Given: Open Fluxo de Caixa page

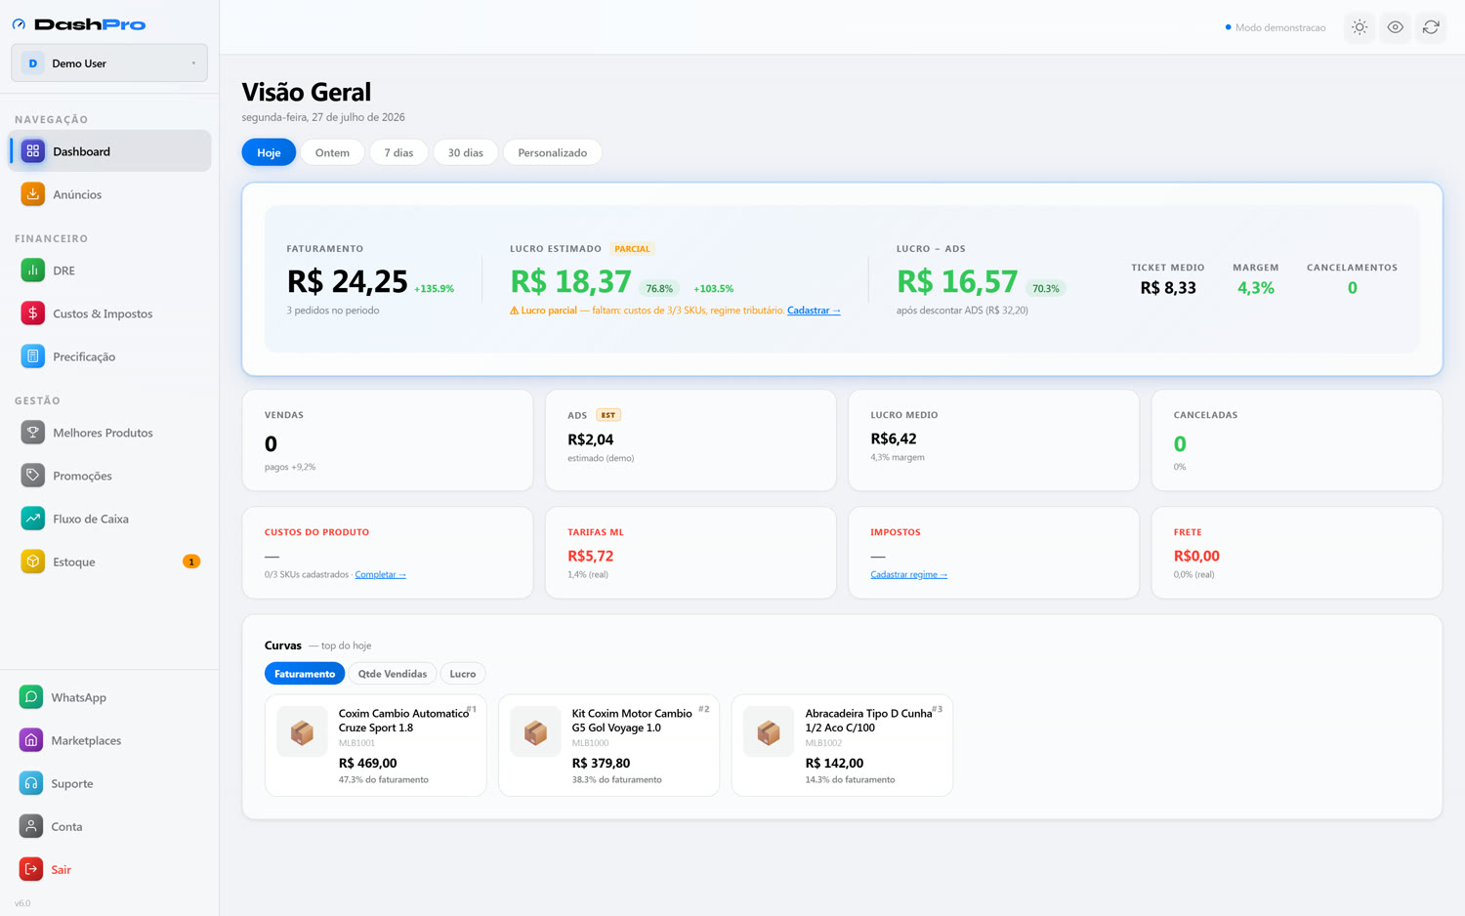Looking at the screenshot, I should click(x=109, y=519).
